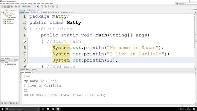Open the browser globe dropdown arrow
Screen dimensions: 197x111
(x=40, y=6)
